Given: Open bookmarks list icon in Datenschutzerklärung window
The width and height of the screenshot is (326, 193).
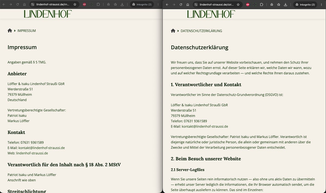Looking at the screenshot, I should (279, 4).
